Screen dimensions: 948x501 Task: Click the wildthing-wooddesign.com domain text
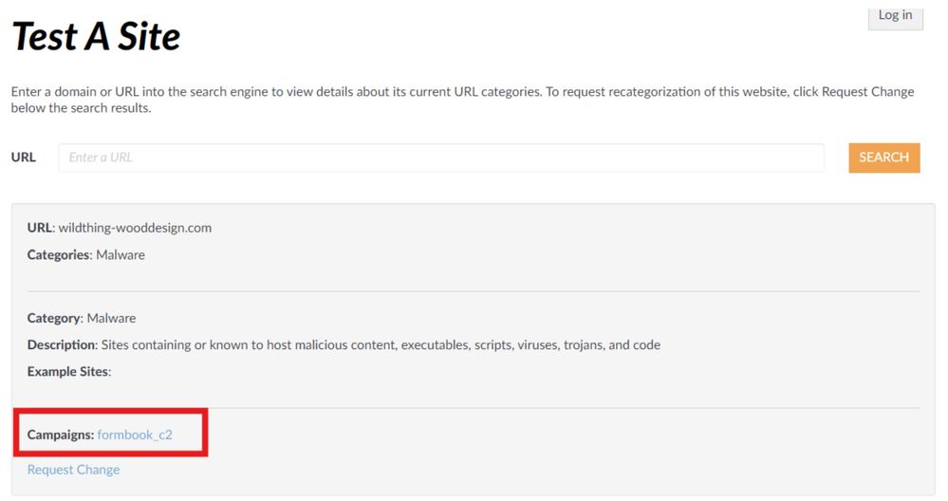coord(135,228)
